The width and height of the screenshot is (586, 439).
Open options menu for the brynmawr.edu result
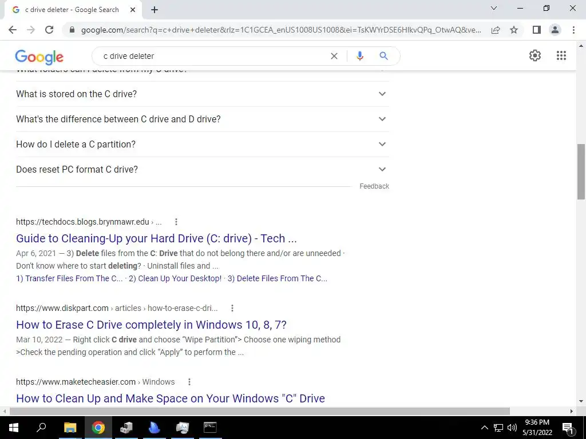coord(176,222)
